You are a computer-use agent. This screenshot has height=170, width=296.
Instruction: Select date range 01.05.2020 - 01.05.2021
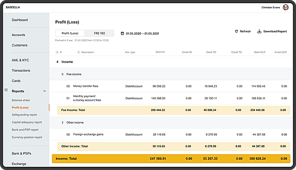coord(142,33)
